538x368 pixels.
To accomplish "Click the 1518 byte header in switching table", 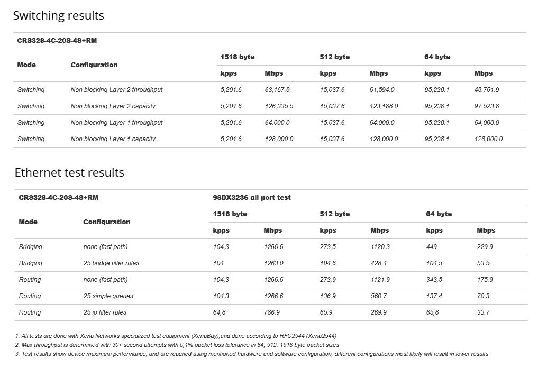I will click(238, 57).
